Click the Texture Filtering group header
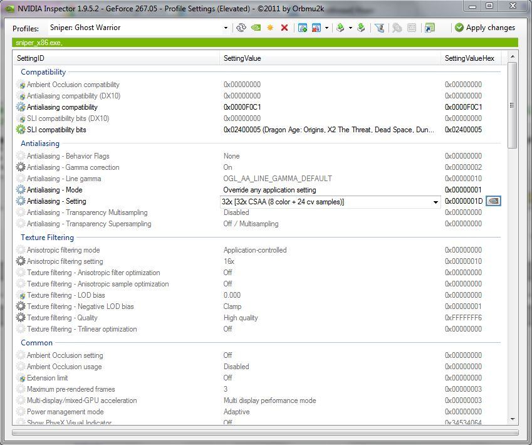The image size is (532, 445). pyautogui.click(x=47, y=238)
